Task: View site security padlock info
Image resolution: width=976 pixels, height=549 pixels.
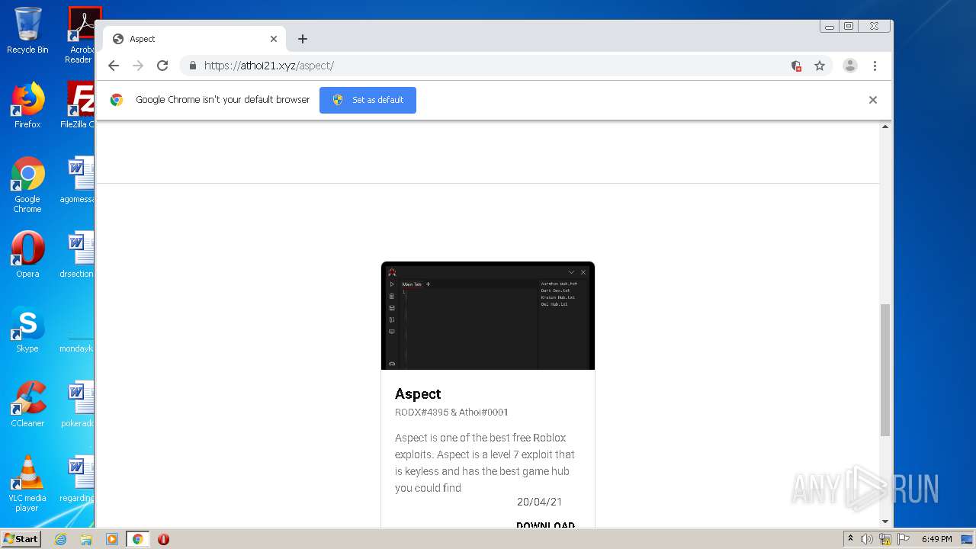Action: click(192, 66)
